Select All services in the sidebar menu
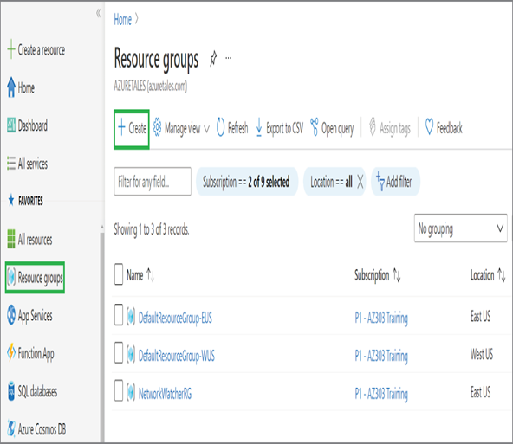513x444 pixels. 28,164
